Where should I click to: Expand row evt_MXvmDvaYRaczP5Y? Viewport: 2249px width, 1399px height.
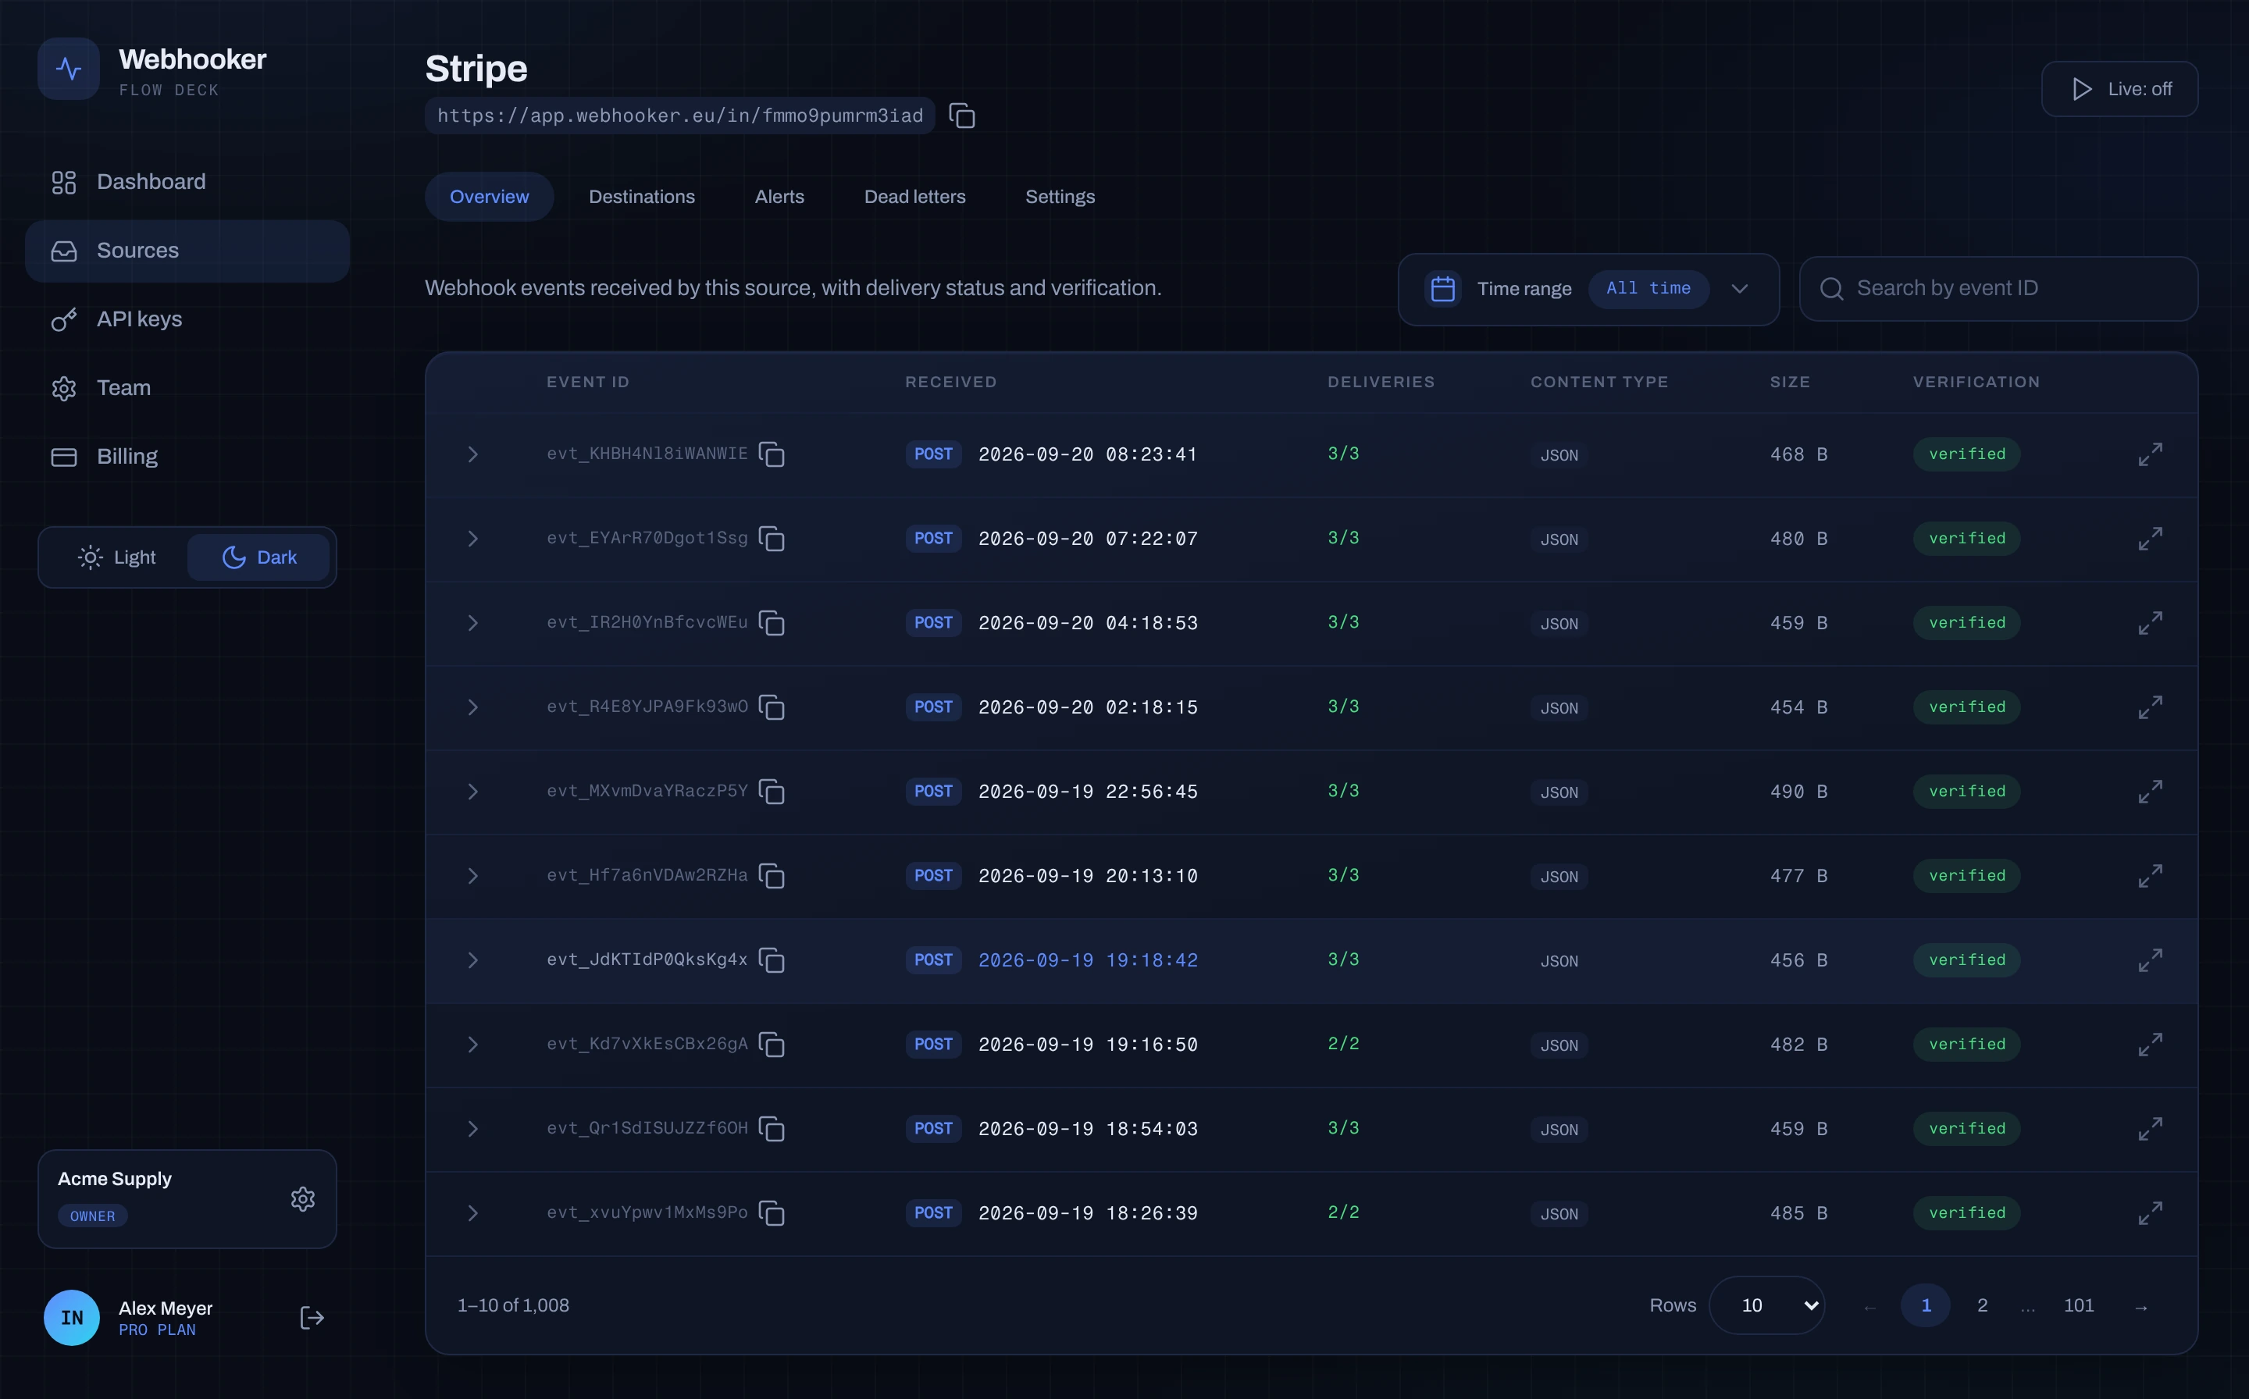point(473,791)
